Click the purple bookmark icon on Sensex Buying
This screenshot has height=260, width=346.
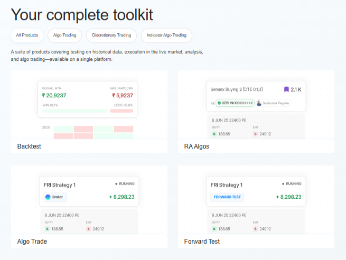coord(286,90)
